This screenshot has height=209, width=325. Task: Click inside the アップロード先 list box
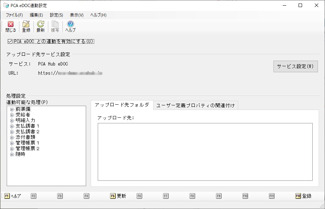click(x=205, y=152)
